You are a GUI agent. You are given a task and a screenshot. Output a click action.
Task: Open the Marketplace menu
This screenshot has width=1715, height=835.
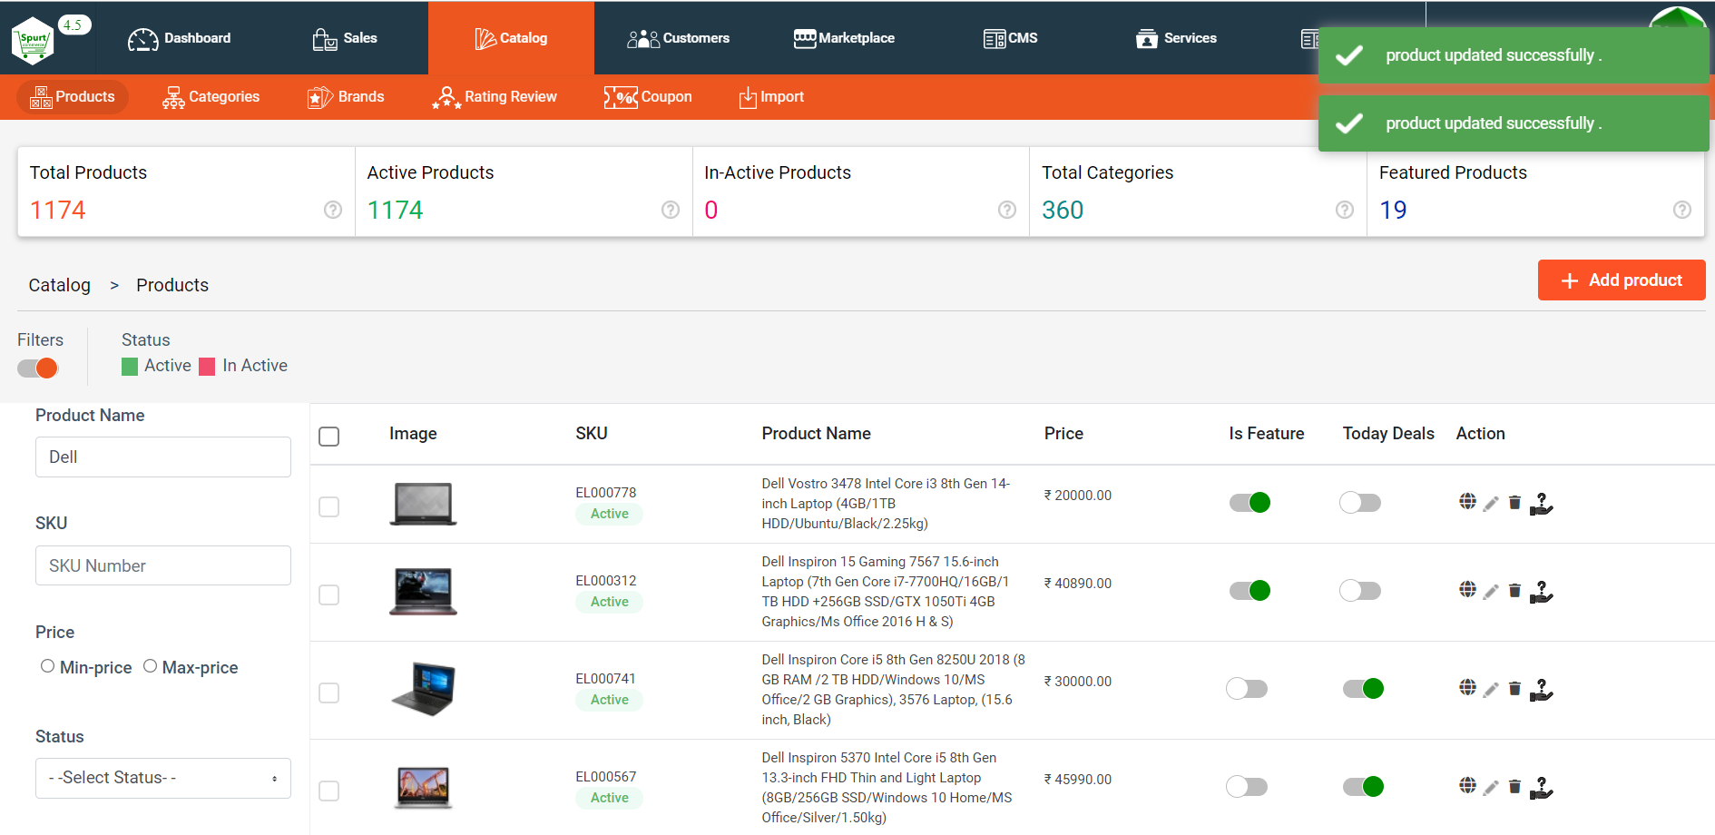click(x=844, y=38)
